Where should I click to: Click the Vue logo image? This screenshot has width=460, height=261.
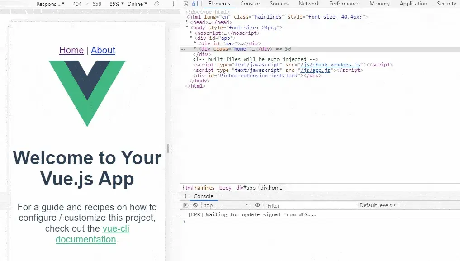pyautogui.click(x=87, y=94)
